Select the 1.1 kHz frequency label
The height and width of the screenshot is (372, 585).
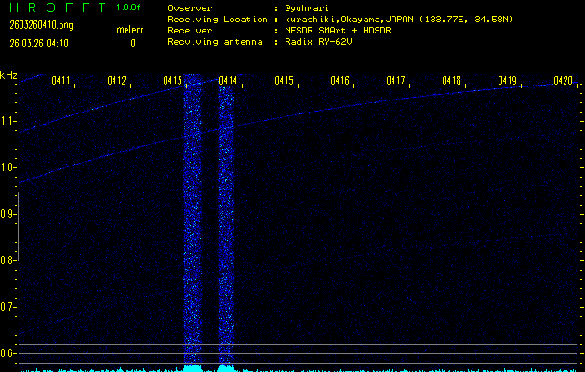click(8, 121)
